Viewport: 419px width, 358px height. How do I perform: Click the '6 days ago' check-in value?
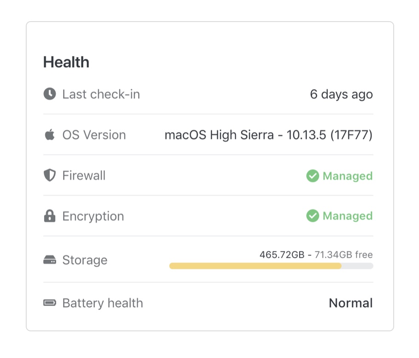click(341, 94)
